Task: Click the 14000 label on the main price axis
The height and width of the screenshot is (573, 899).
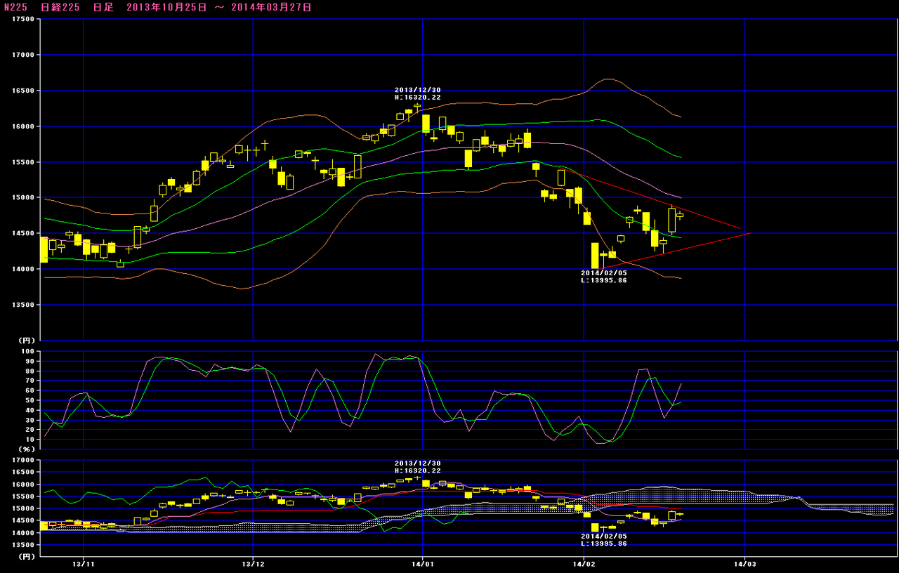Action: (x=23, y=269)
